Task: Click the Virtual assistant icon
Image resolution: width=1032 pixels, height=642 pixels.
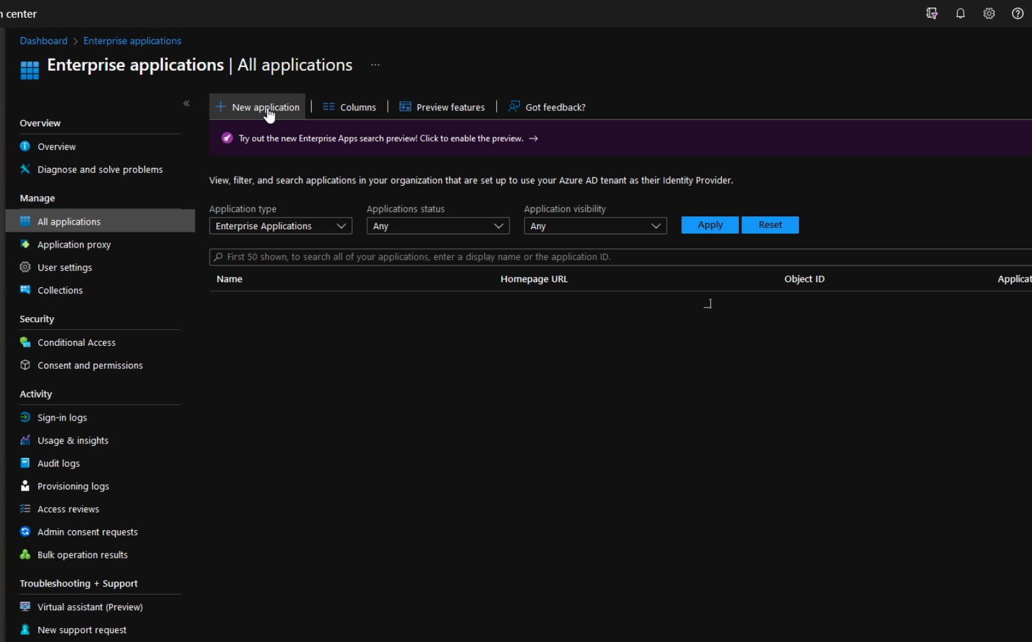Action: tap(25, 607)
